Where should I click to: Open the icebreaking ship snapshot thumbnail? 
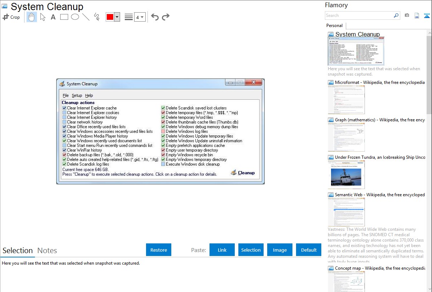coord(346,175)
